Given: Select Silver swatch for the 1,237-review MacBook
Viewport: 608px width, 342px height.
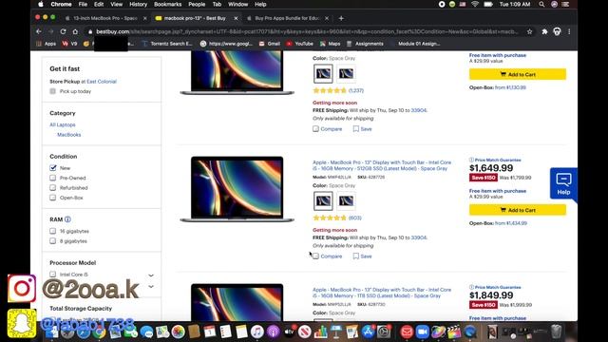Looking at the screenshot, I should [346, 74].
